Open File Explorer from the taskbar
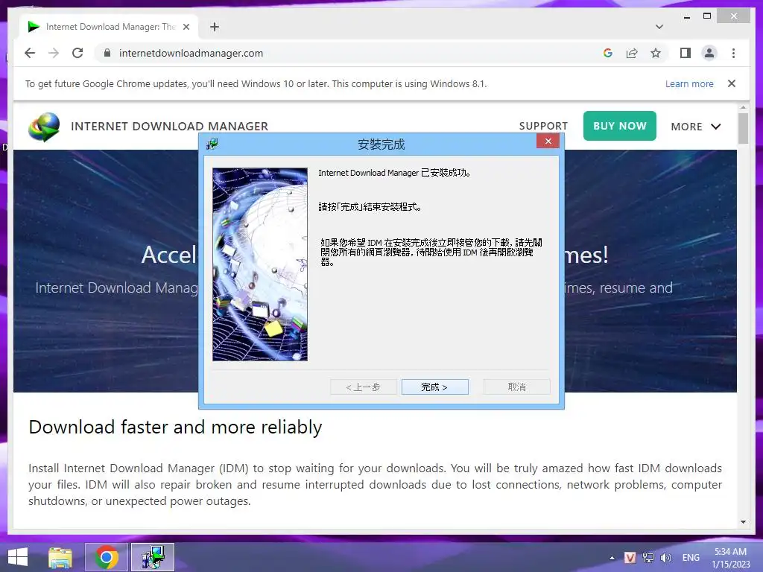The image size is (763, 572). [60, 557]
